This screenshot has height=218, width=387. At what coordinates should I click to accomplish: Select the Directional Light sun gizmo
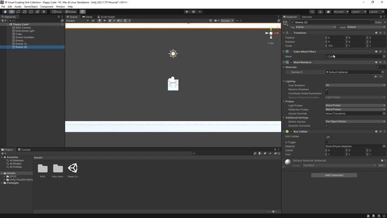(x=173, y=54)
